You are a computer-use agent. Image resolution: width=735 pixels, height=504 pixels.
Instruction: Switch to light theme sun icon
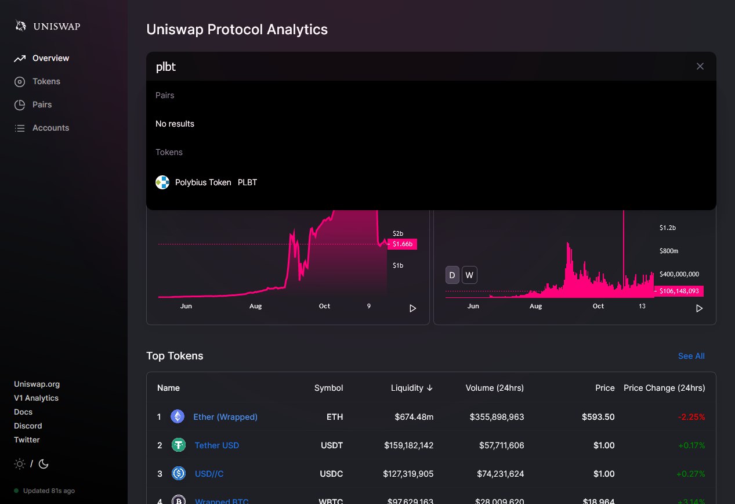point(20,464)
